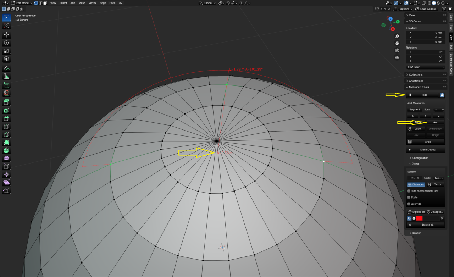Enable wireframe viewport shading
Viewport: 454px width, 277px height.
point(429,3)
